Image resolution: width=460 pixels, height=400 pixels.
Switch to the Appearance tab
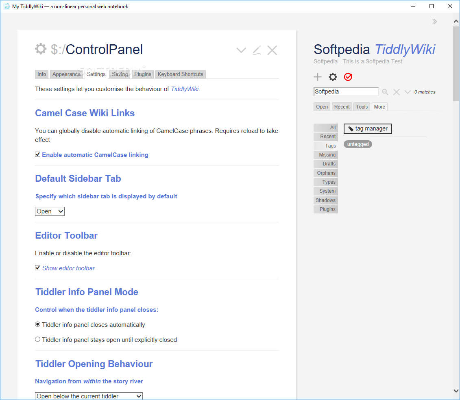(x=66, y=74)
